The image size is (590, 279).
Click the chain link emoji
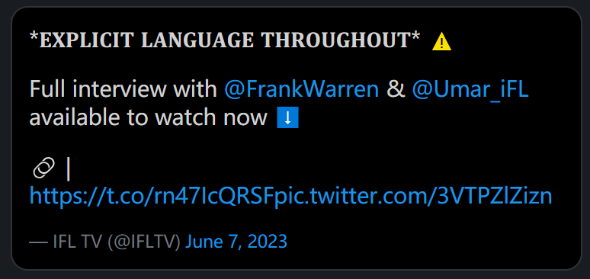[x=44, y=168]
